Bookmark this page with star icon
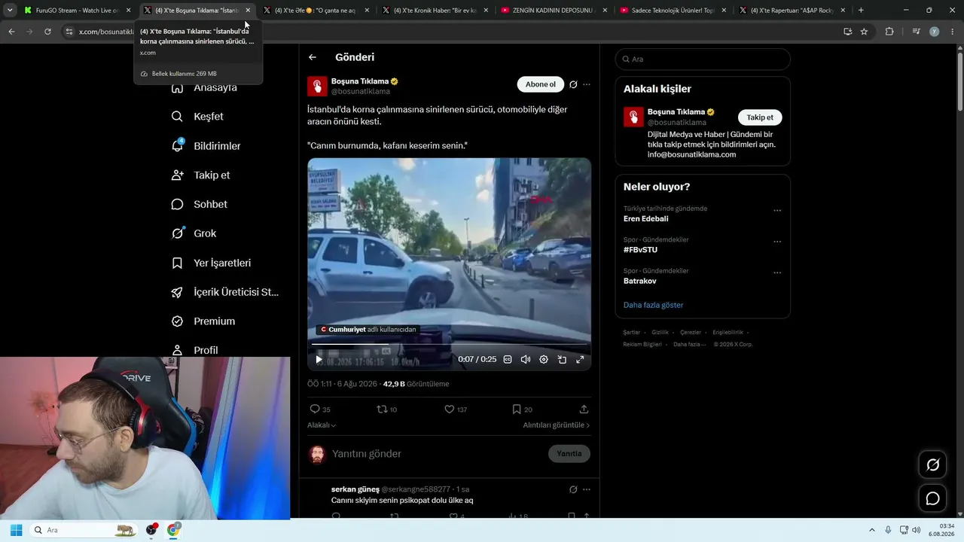This screenshot has width=964, height=542. [x=864, y=32]
